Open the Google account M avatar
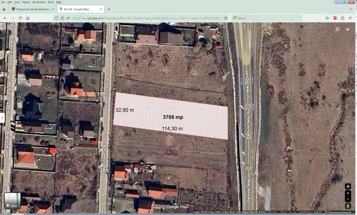The height and width of the screenshot is (215, 357). (347, 29)
